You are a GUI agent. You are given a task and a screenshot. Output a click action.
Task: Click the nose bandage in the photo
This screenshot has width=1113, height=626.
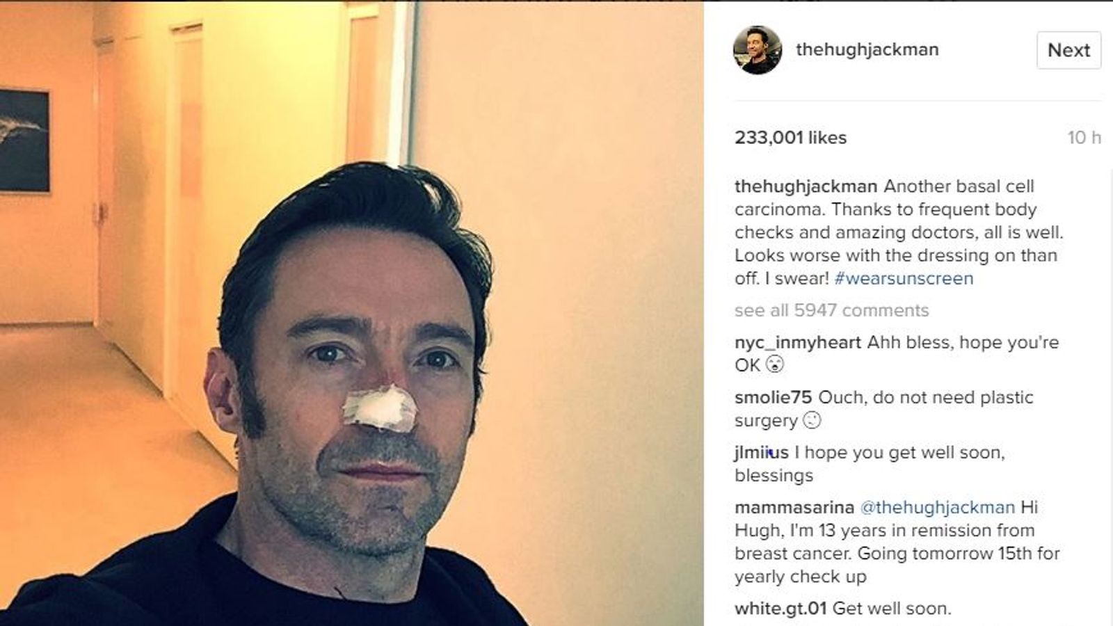(x=380, y=407)
